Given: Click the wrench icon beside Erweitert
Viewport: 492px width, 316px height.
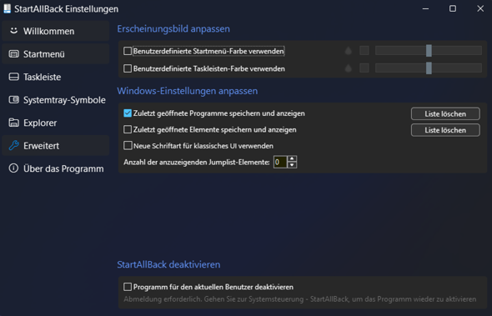Looking at the screenshot, I should (13, 146).
